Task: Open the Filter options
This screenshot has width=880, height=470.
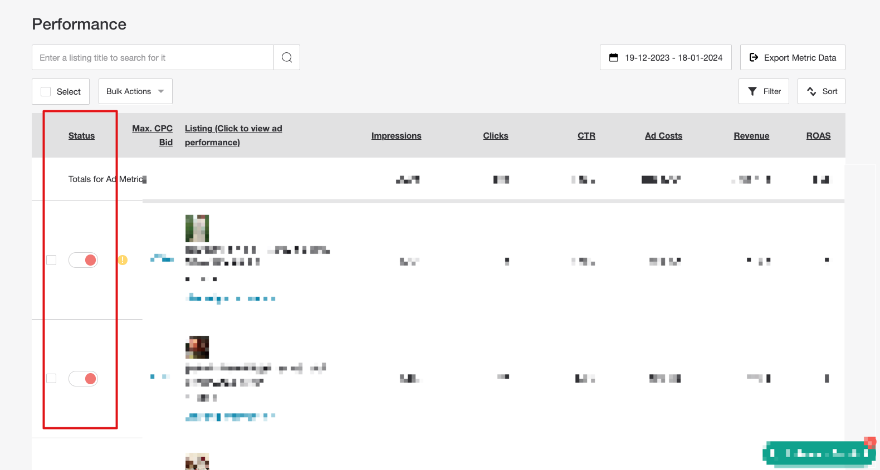Action: [x=764, y=91]
